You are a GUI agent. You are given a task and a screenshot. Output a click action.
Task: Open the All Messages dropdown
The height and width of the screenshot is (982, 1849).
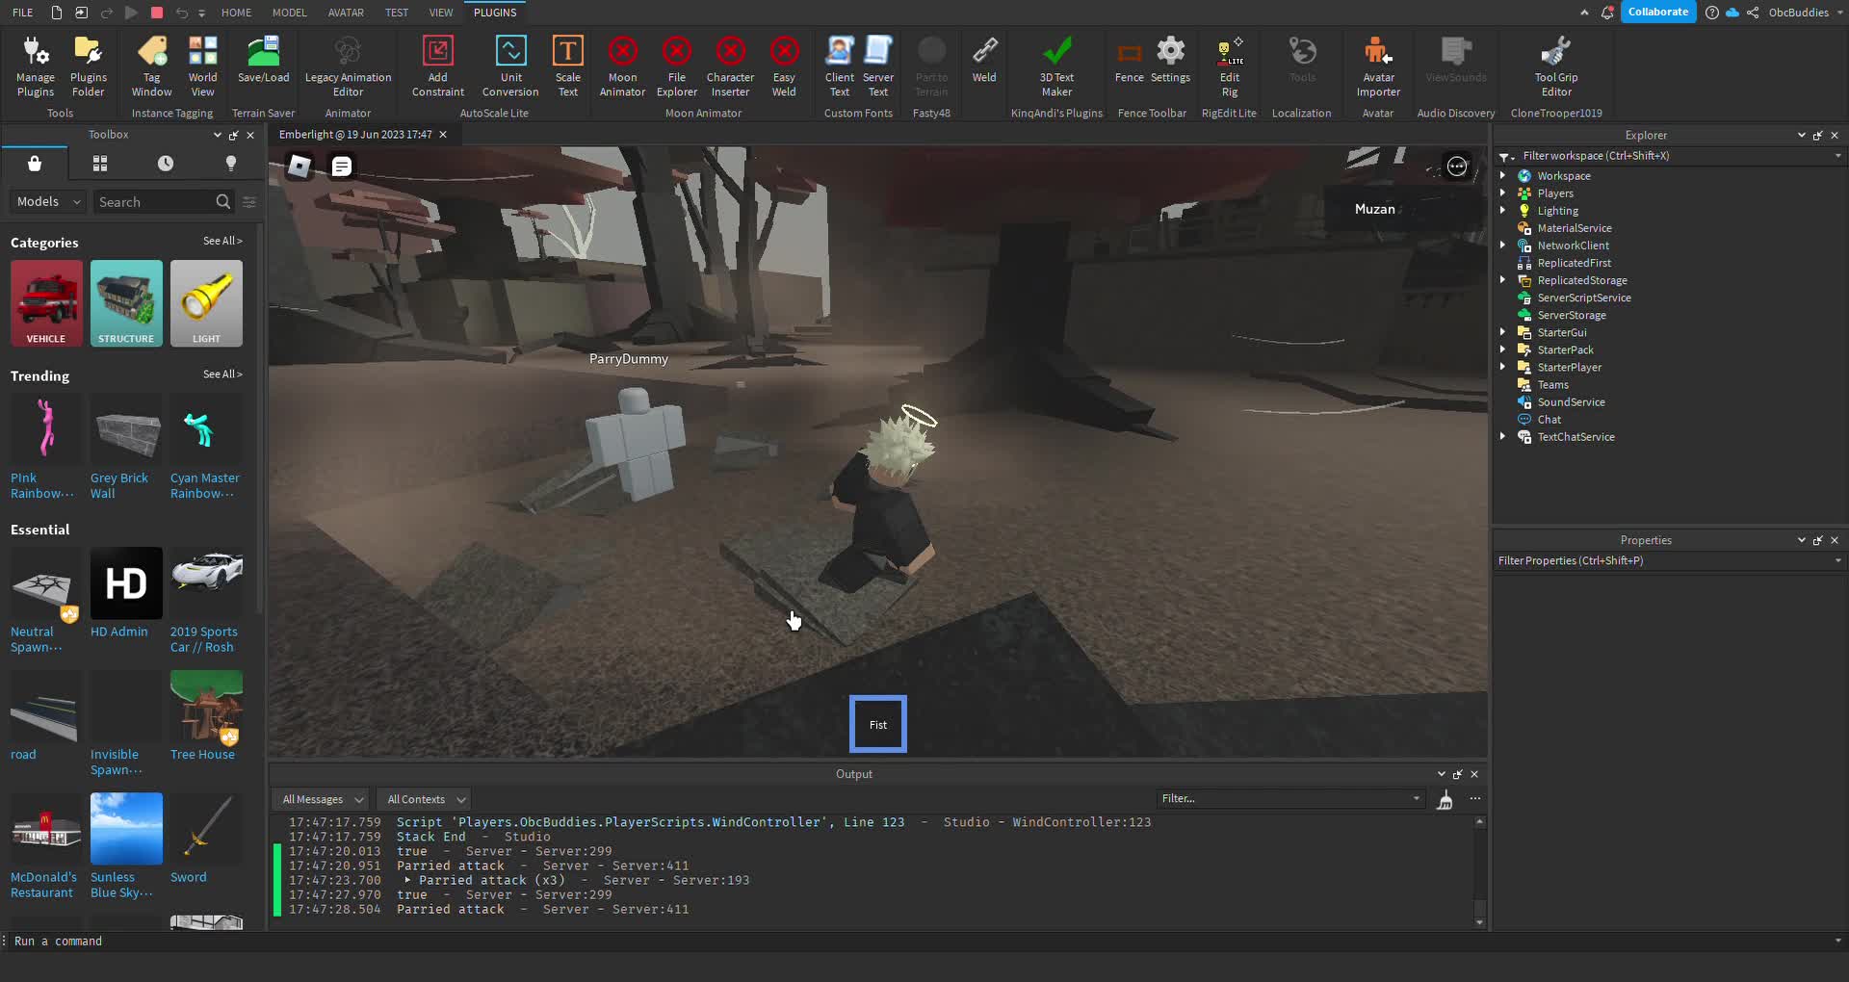(320, 799)
